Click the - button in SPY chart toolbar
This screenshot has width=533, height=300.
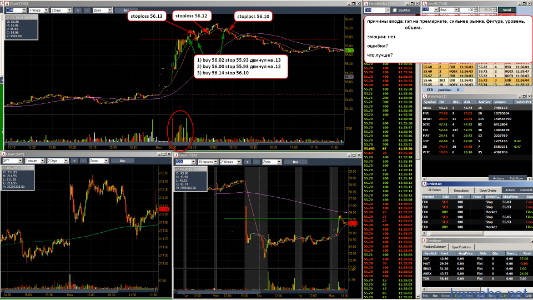pyautogui.click(x=83, y=161)
